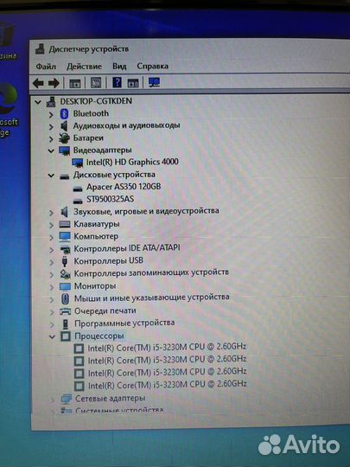Select the Компьютер label
The image size is (350, 467).
click(96, 236)
